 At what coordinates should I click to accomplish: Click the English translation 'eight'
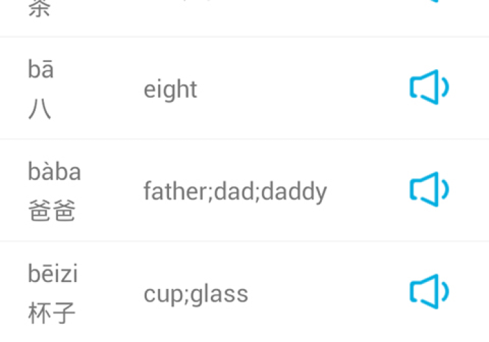170,89
